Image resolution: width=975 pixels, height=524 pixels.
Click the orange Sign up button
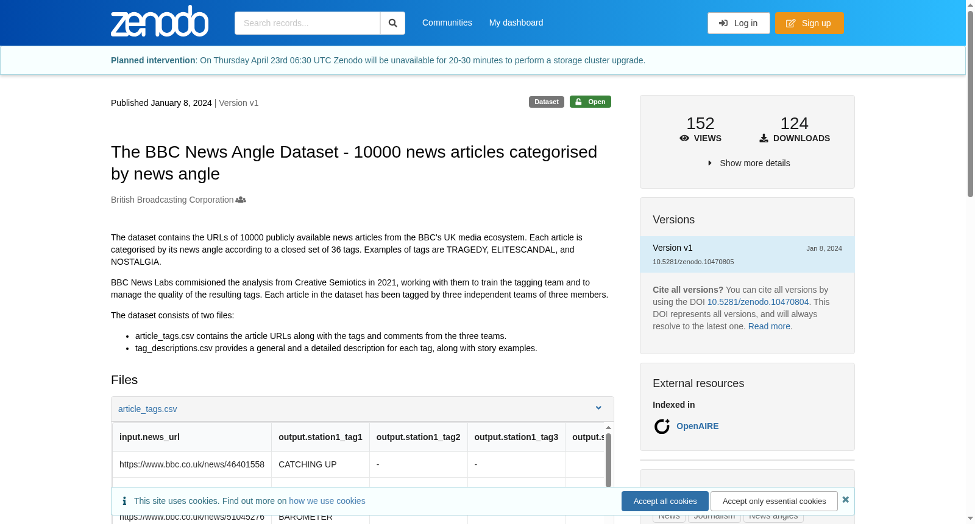coord(809,23)
